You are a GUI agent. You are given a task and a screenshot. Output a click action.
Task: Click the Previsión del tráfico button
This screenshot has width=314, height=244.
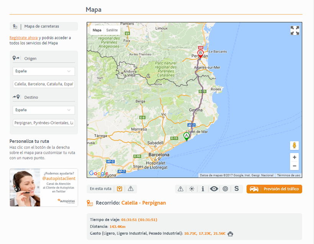coord(274,189)
